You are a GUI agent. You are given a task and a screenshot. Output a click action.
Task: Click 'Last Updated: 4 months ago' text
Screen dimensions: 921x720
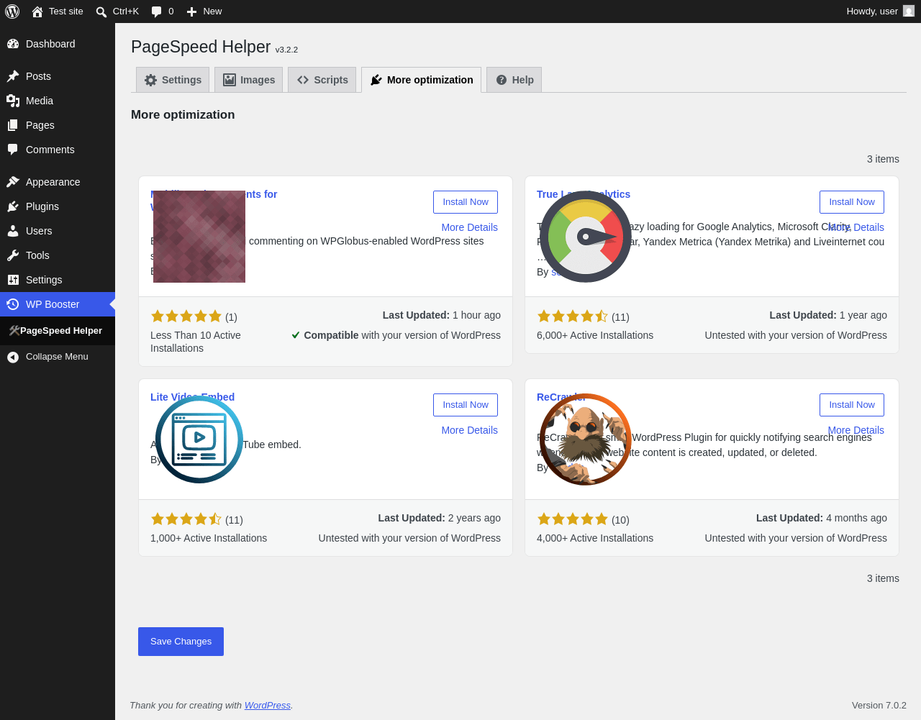[x=822, y=518]
